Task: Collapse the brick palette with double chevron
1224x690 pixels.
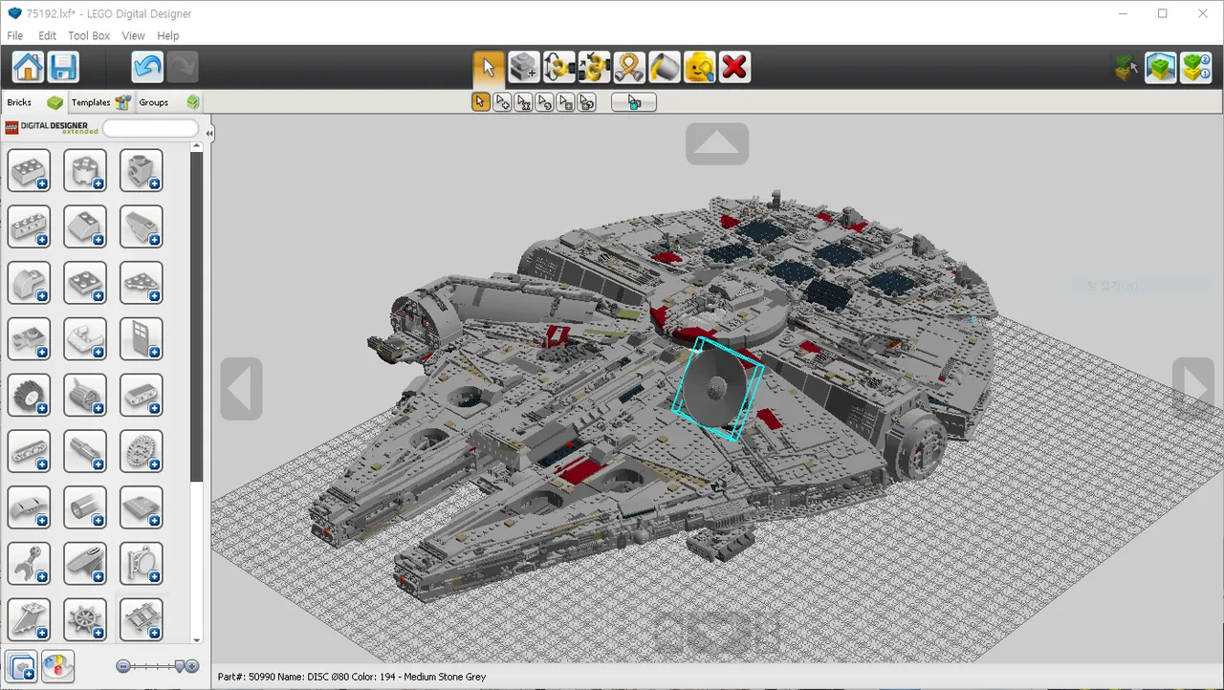Action: click(x=208, y=133)
